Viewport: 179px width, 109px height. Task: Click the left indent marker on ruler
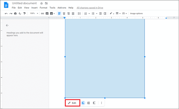coord(65,18)
